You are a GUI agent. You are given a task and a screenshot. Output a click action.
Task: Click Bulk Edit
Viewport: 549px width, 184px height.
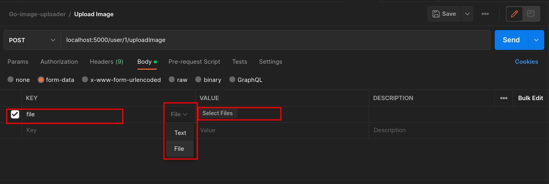530,98
